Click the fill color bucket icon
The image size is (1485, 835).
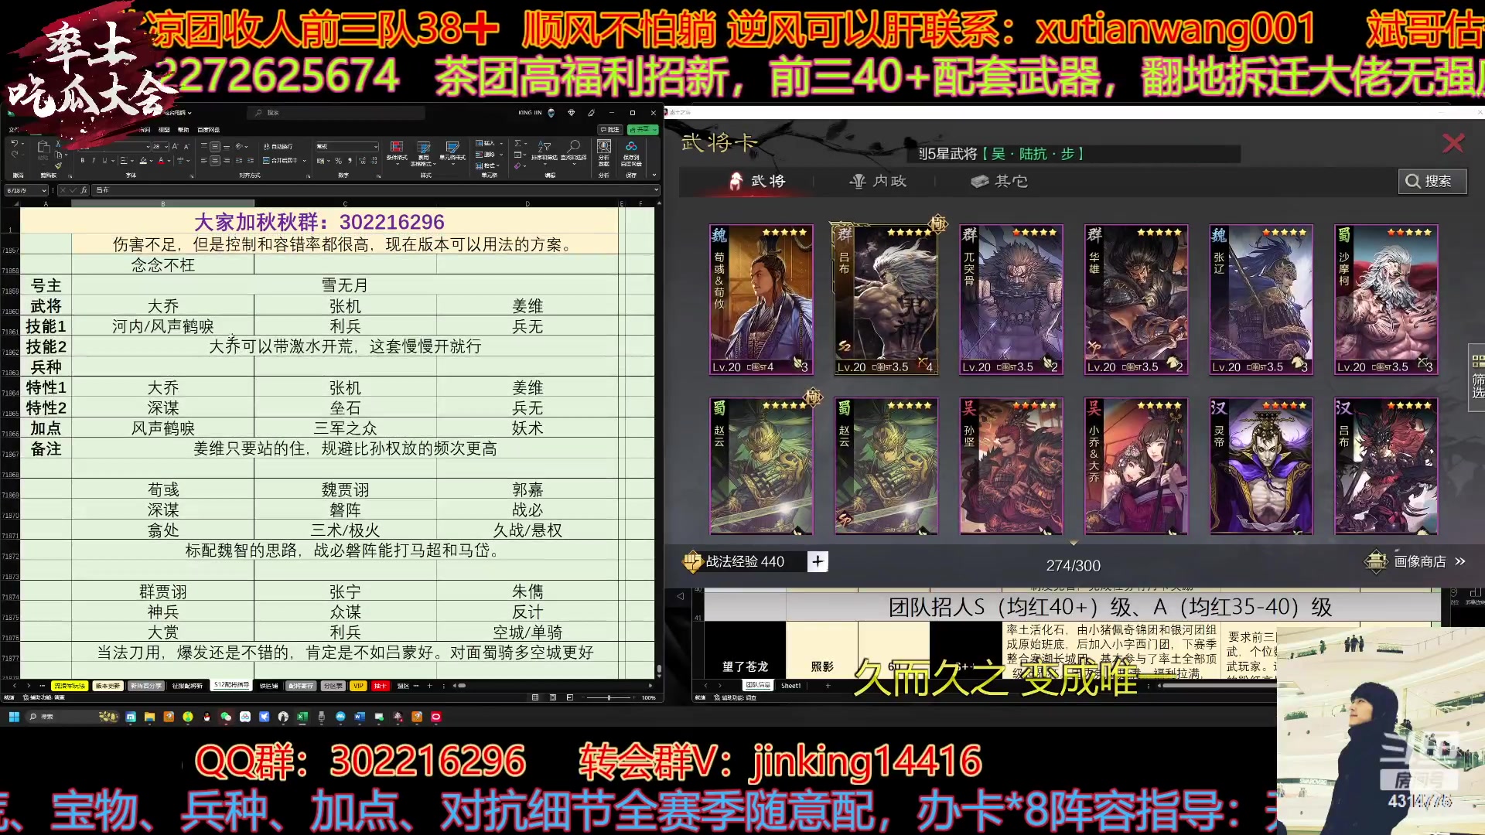(x=143, y=160)
